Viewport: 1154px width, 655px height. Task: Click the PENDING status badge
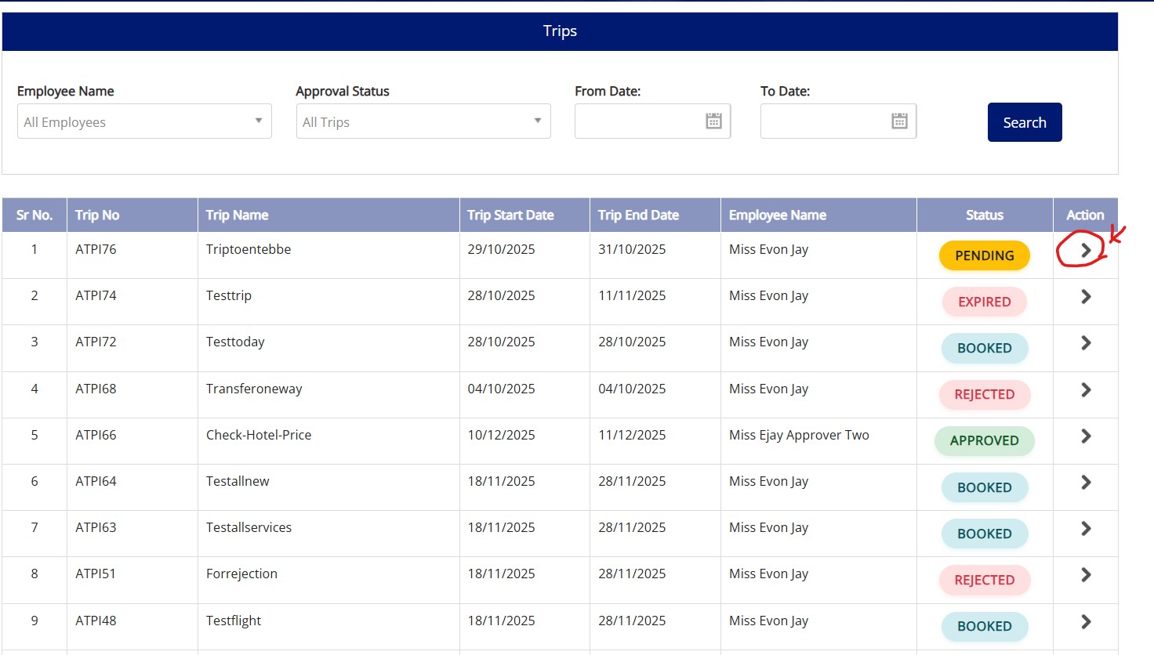click(984, 255)
